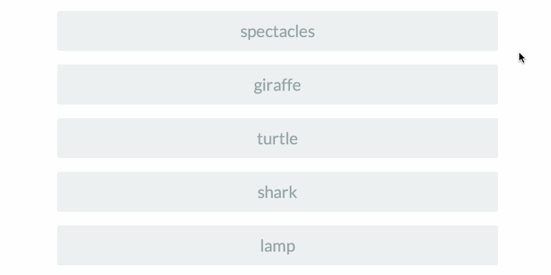This screenshot has width=551, height=275.
Task: Tap the word shark
Action: click(278, 192)
